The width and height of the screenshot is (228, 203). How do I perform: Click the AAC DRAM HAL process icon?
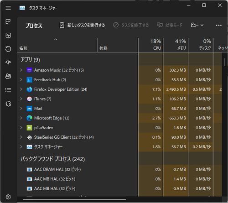pos(29,169)
